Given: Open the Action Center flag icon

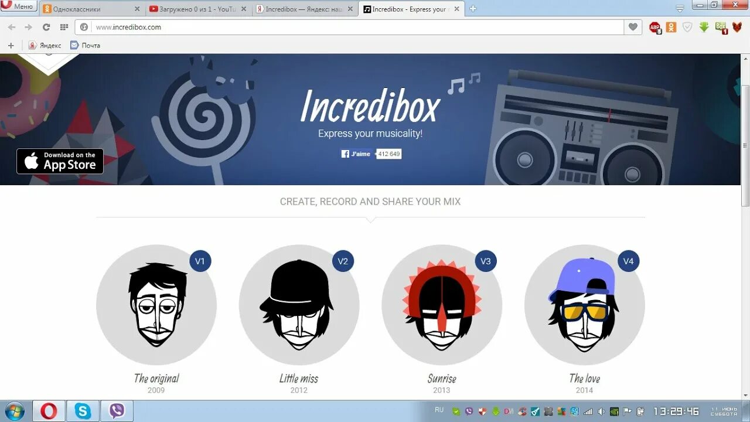Looking at the screenshot, I should [627, 411].
